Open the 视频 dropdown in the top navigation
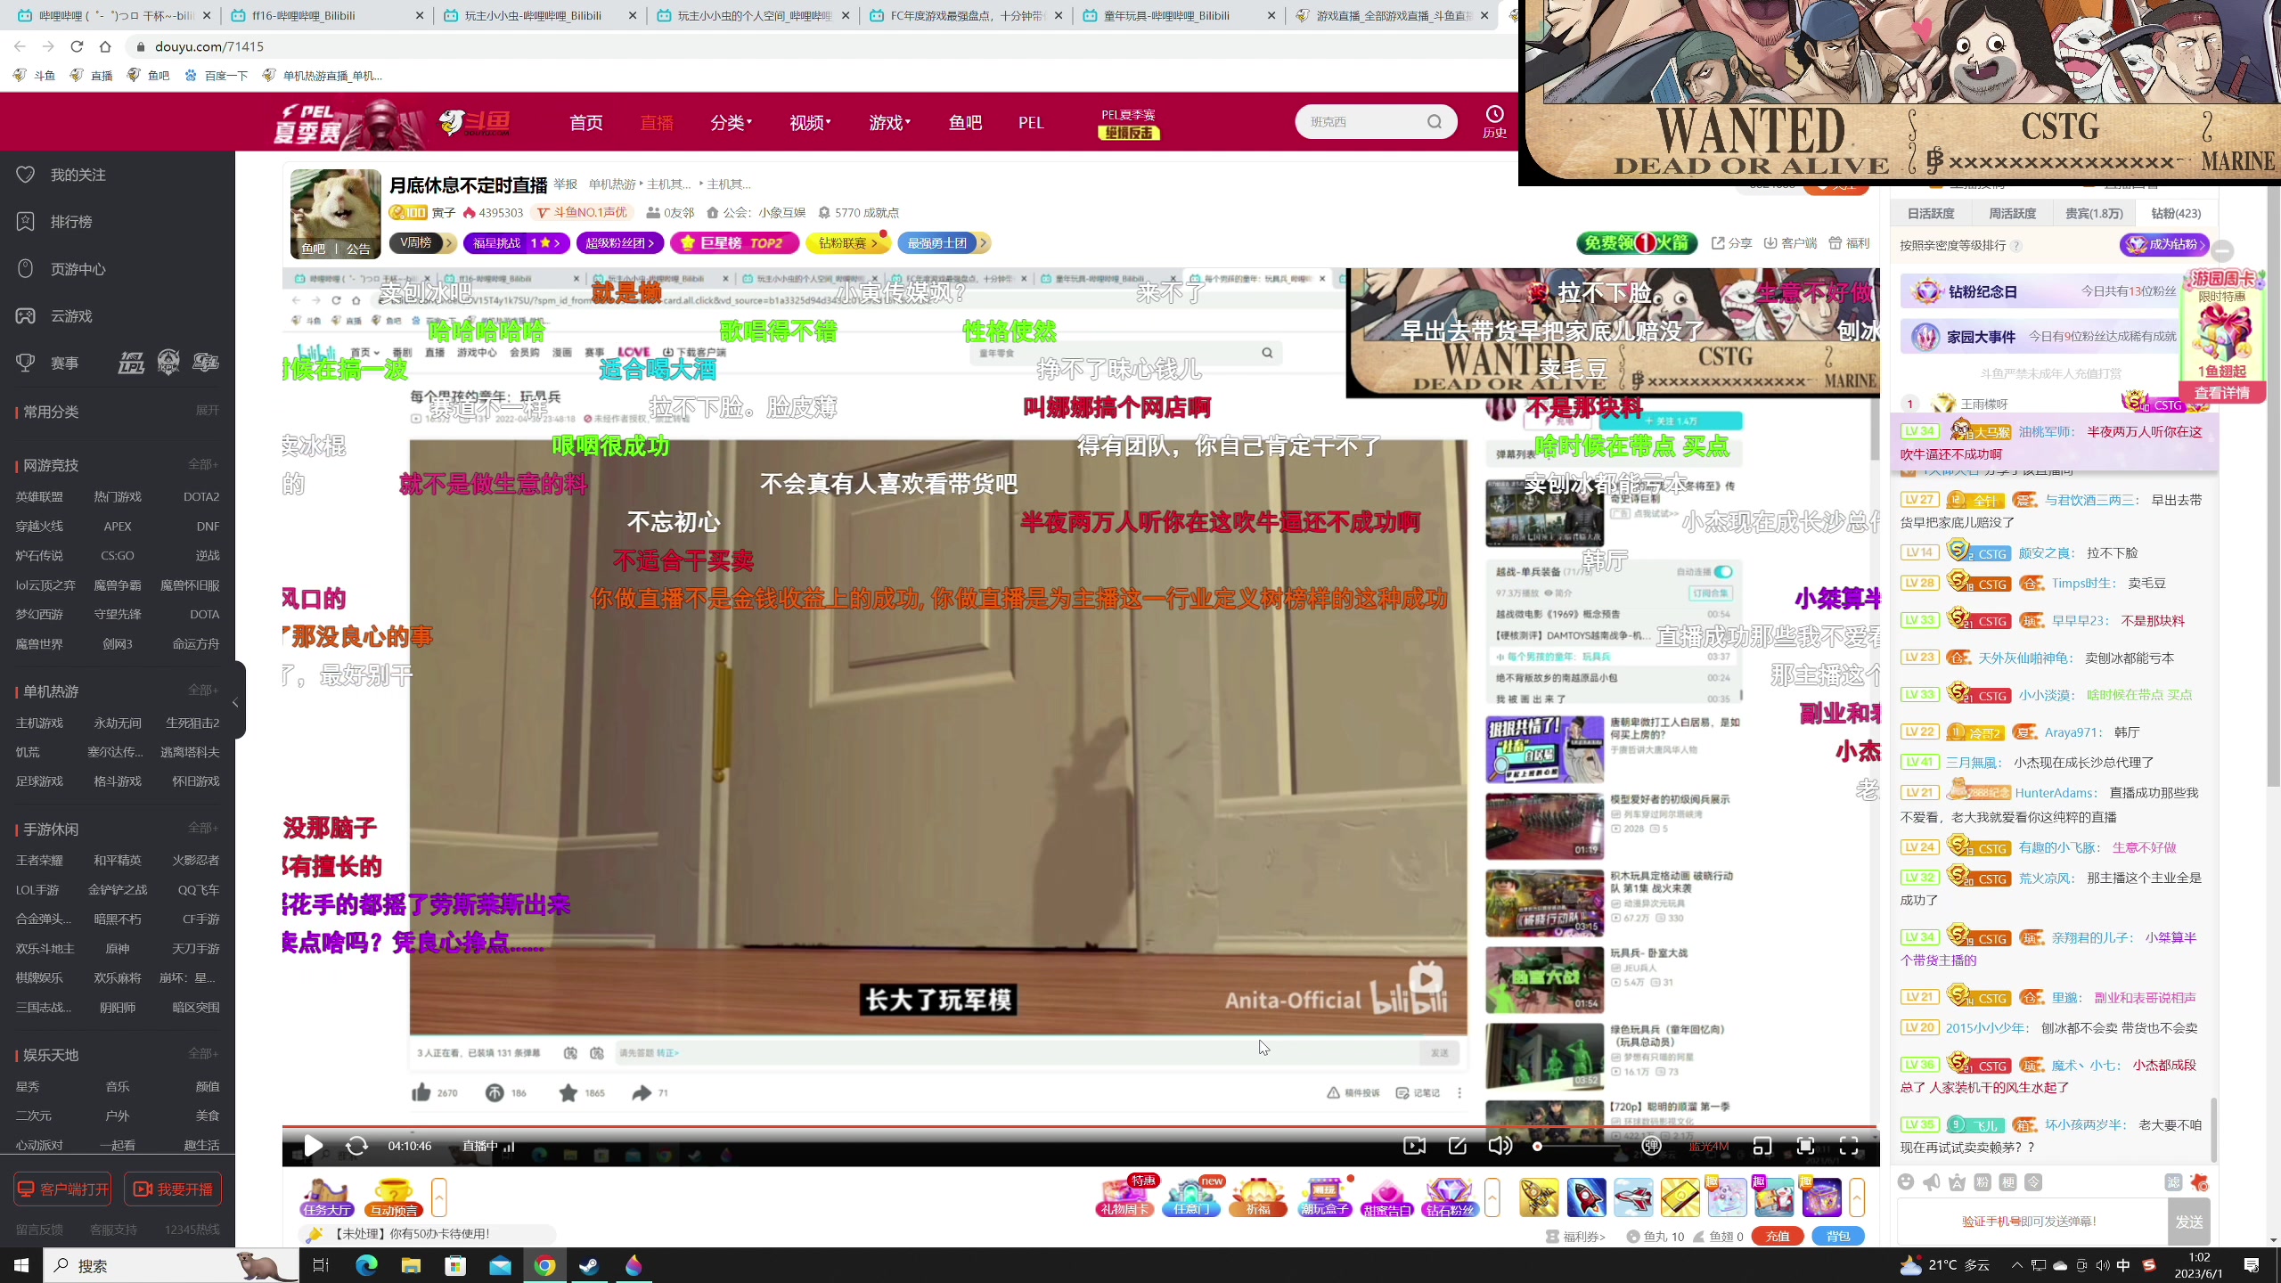Screen dimensions: 2281x1283 click(810, 123)
